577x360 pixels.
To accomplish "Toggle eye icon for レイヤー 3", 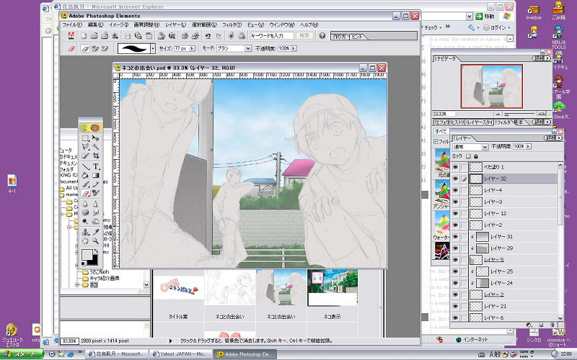I will tap(456, 202).
